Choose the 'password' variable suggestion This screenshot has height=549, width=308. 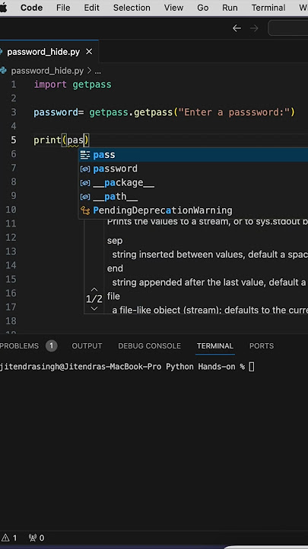click(x=193, y=169)
